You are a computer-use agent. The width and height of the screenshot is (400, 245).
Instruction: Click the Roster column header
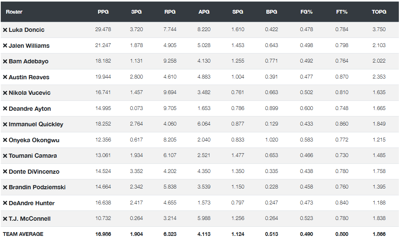pos(14,12)
